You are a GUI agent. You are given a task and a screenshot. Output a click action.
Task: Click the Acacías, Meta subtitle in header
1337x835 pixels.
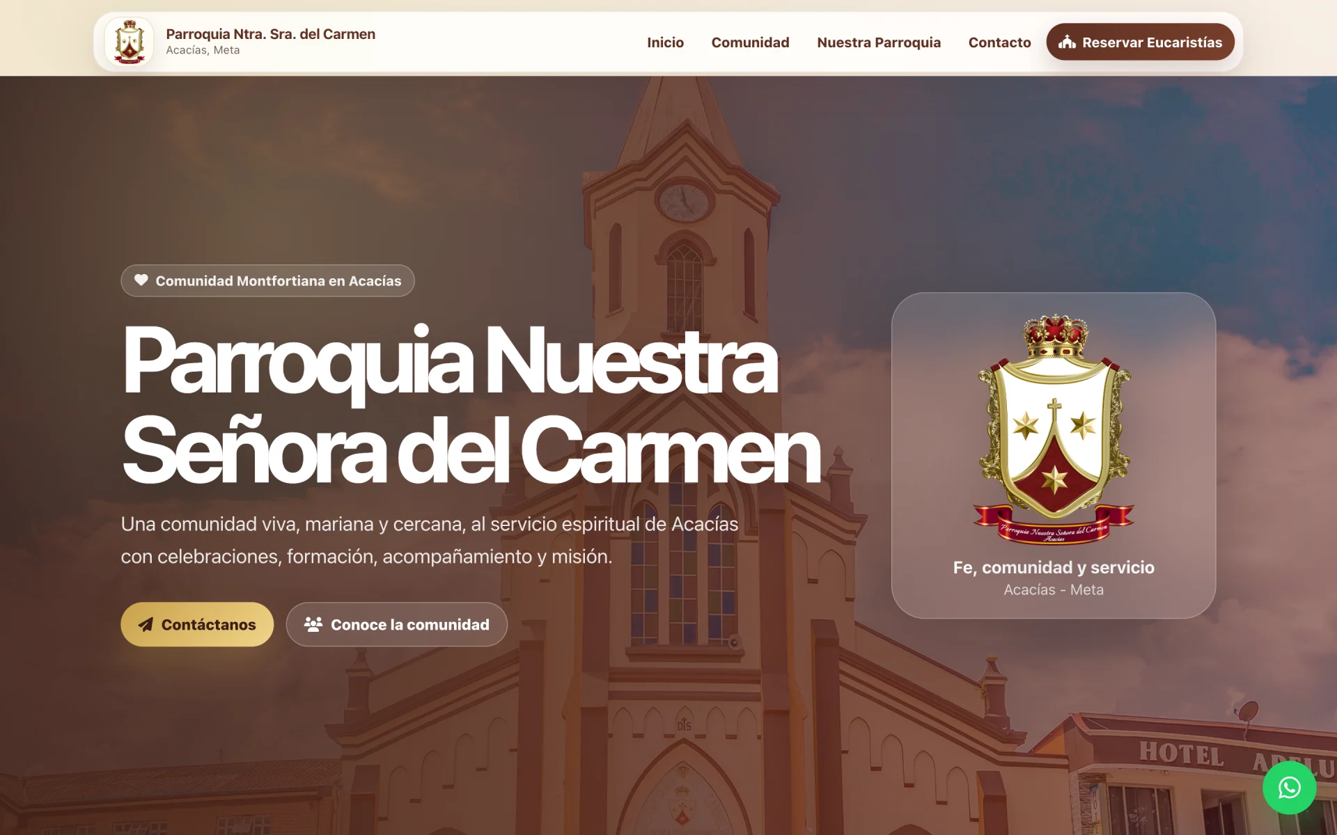(203, 50)
